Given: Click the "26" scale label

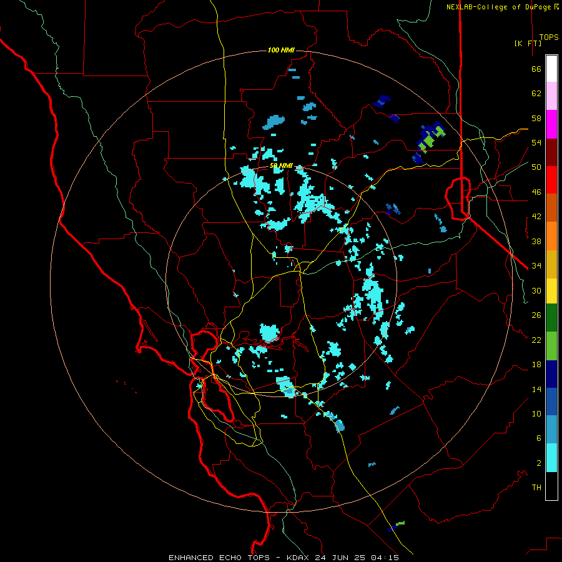Looking at the screenshot, I should 536,315.
